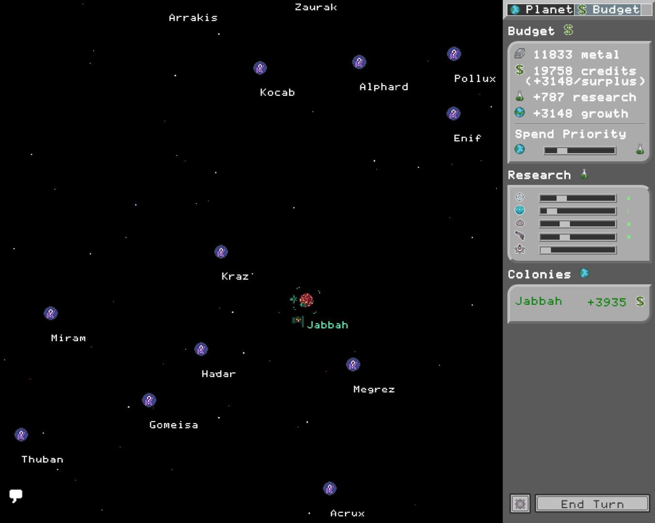This screenshot has height=523, width=655.
Task: Toggle the green indicator next to the shell research bar
Action: [629, 223]
